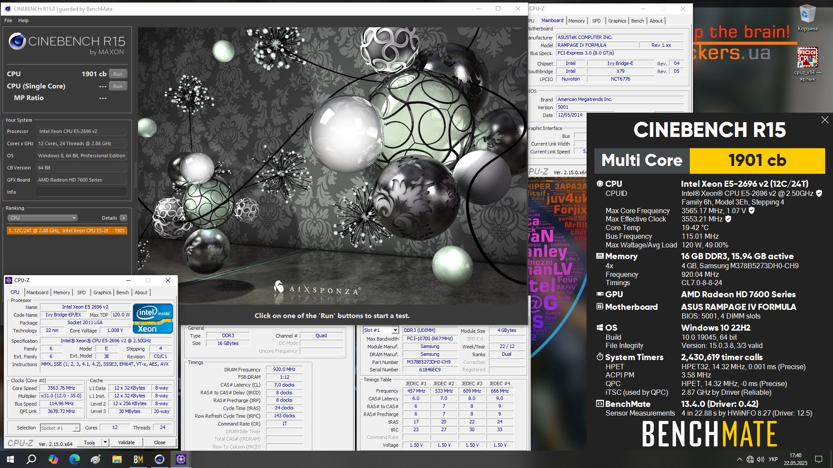This screenshot has width=833, height=468.
Task: Click the Validate button in CPU-Z
Action: (x=126, y=442)
